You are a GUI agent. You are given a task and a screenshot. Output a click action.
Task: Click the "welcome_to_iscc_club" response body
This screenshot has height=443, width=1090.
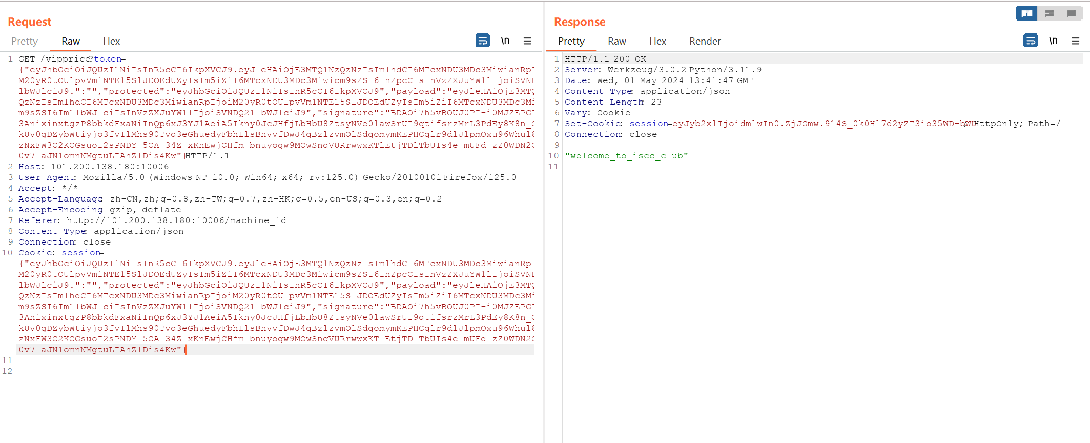point(626,156)
